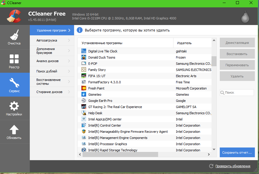259x174 pixels.
Task: Click the Frozen publisher cell
Action: pos(181,57)
